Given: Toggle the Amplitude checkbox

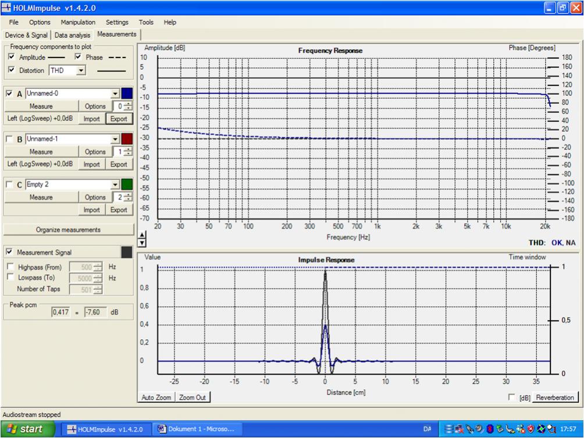Looking at the screenshot, I should click(x=12, y=57).
